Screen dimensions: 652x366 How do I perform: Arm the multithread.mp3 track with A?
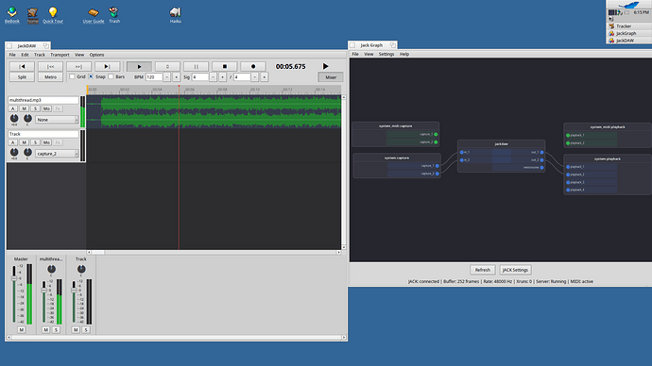tap(13, 108)
